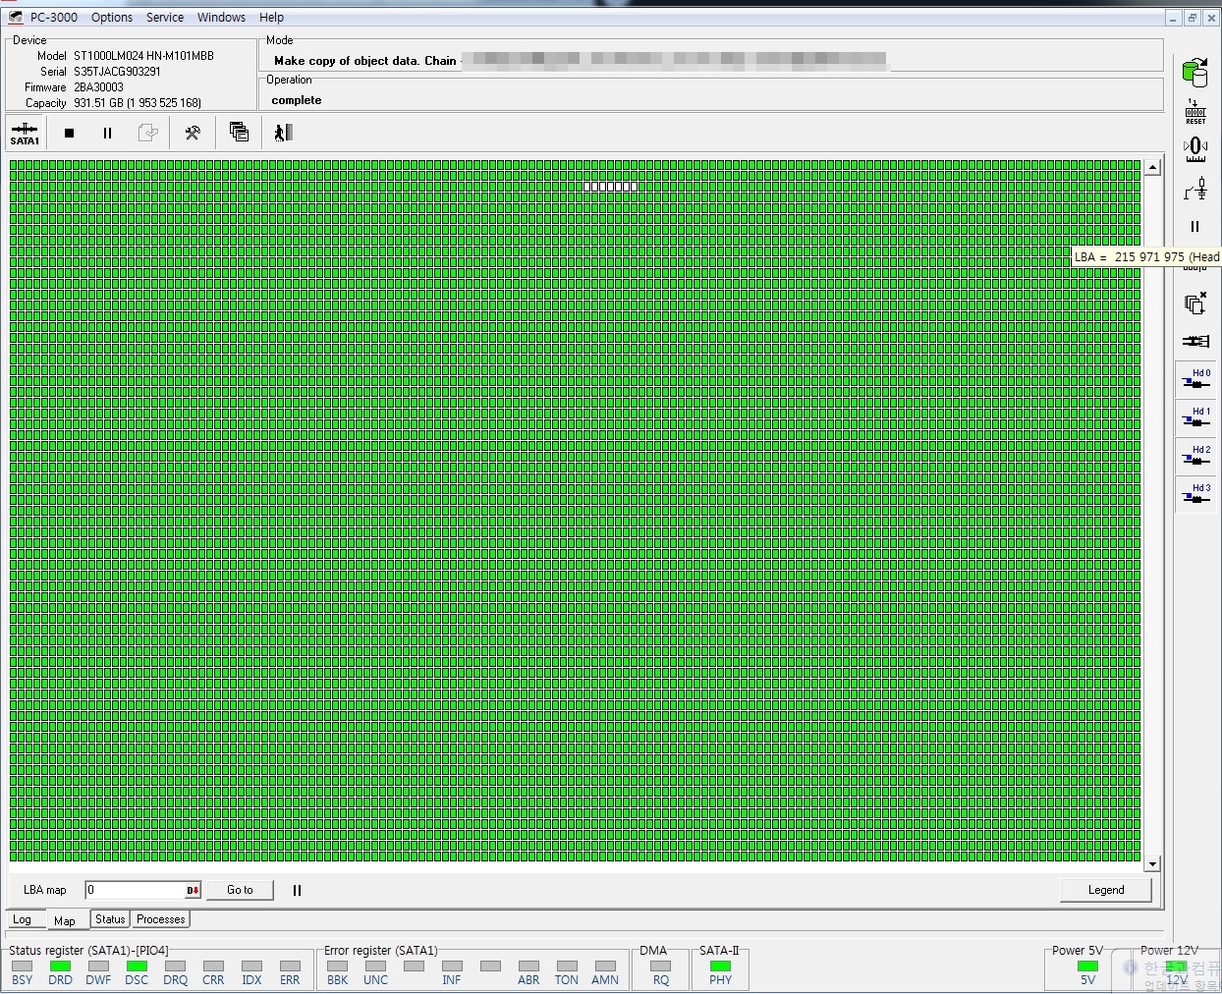Image resolution: width=1222 pixels, height=994 pixels.
Task: Select the Map tab
Action: pyautogui.click(x=65, y=920)
